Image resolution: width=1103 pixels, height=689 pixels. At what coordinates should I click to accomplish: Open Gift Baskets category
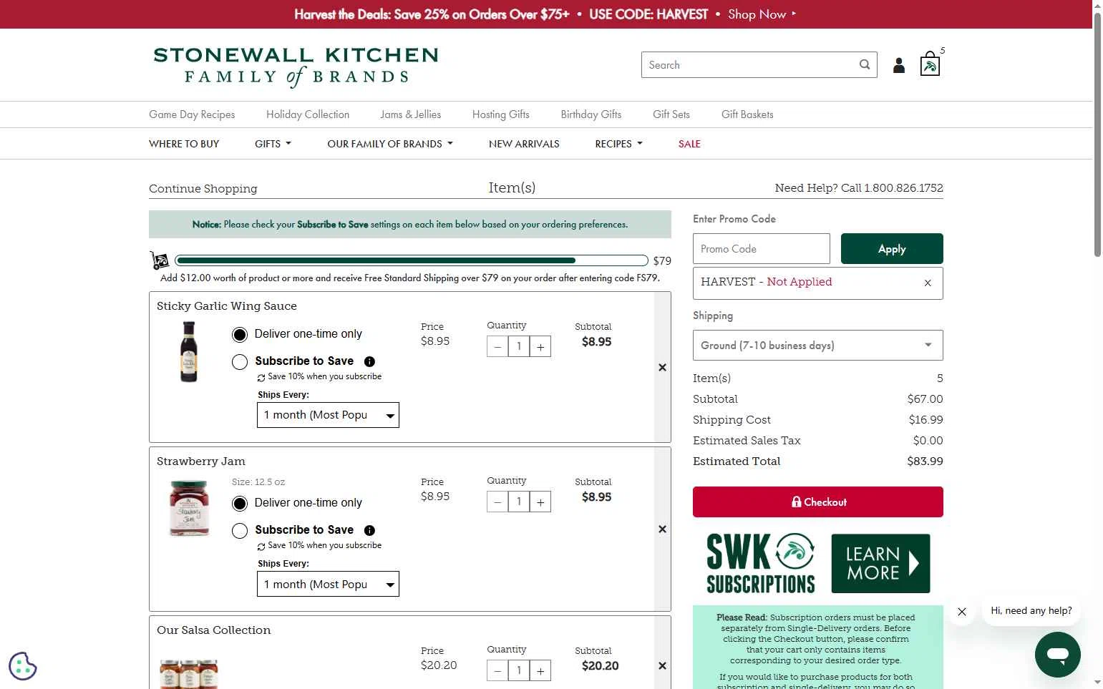coord(747,114)
